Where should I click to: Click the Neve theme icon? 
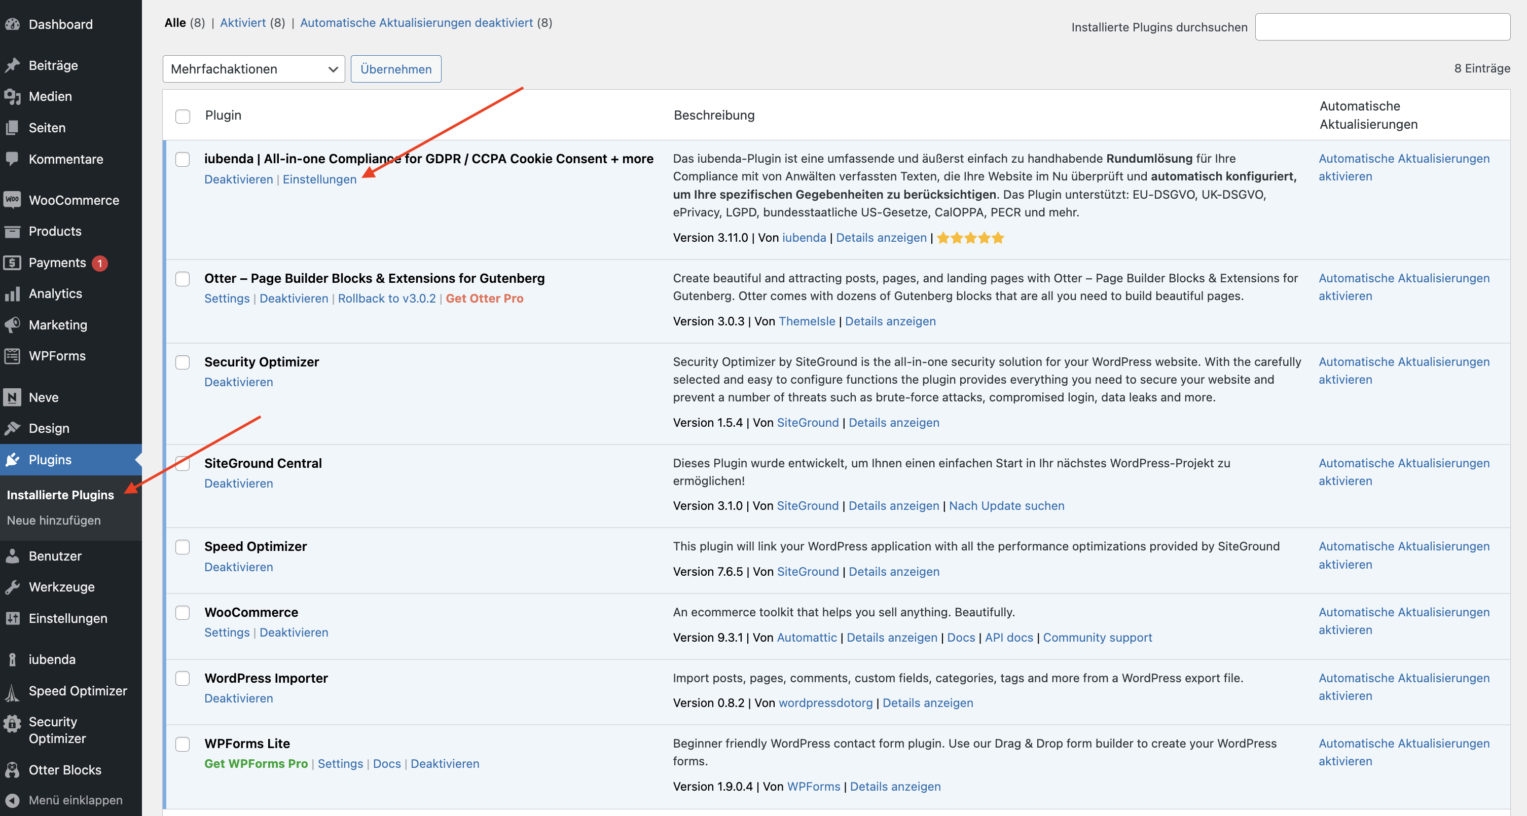coord(13,397)
